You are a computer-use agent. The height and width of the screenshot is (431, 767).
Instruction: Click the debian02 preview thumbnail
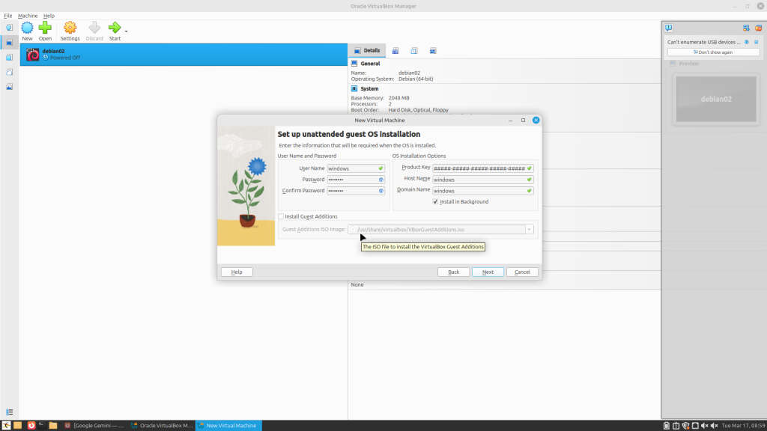click(714, 99)
